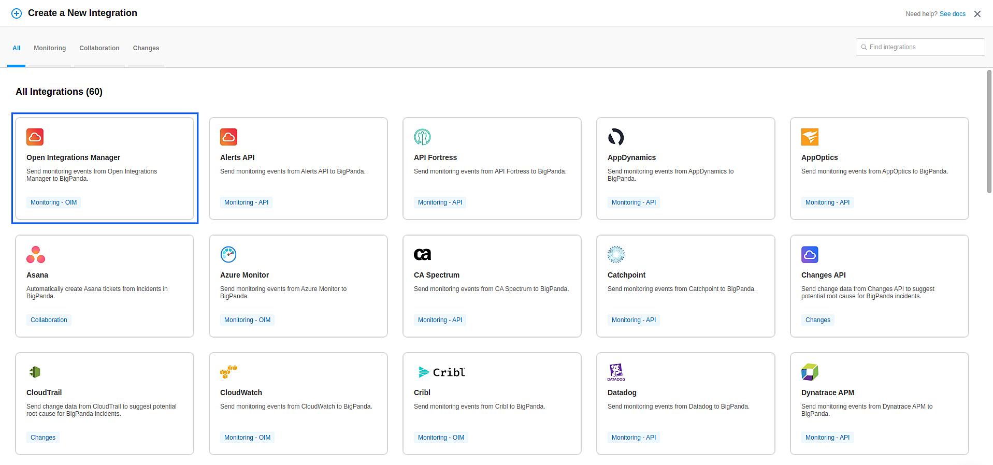Image resolution: width=993 pixels, height=465 pixels.
Task: Click the Changes API description text
Action: [x=868, y=293]
